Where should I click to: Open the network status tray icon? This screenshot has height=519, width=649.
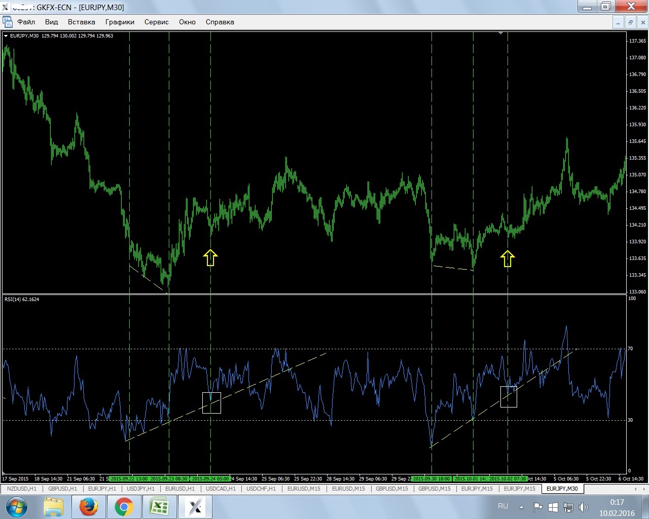tap(568, 507)
